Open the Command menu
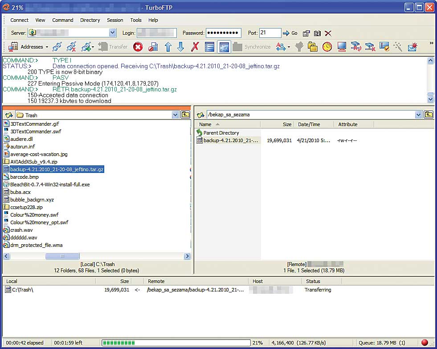The width and height of the screenshot is (437, 349). [63, 20]
